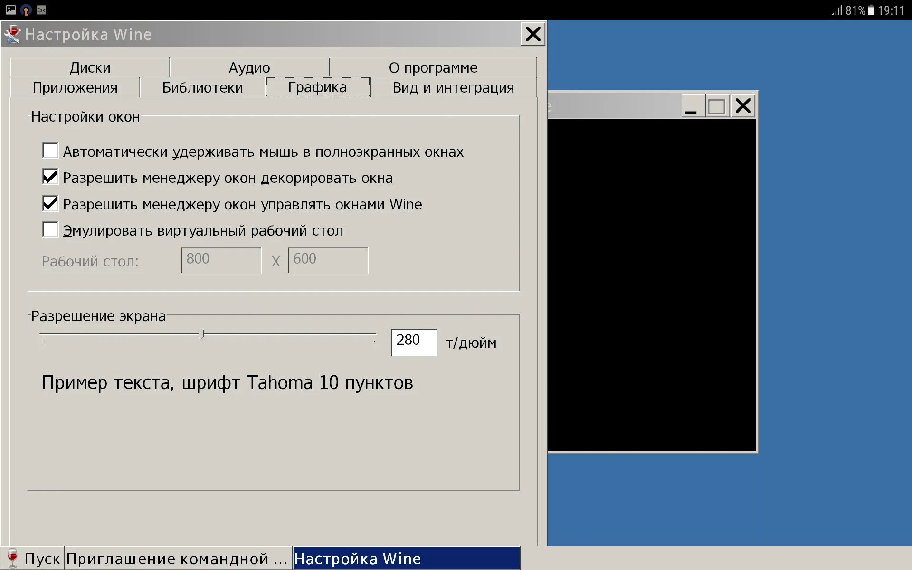Tap the keyhole icon in status bar

coord(26,10)
